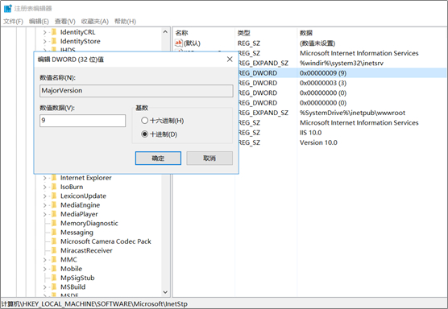Click the Messaging folder icon

pos(54,233)
